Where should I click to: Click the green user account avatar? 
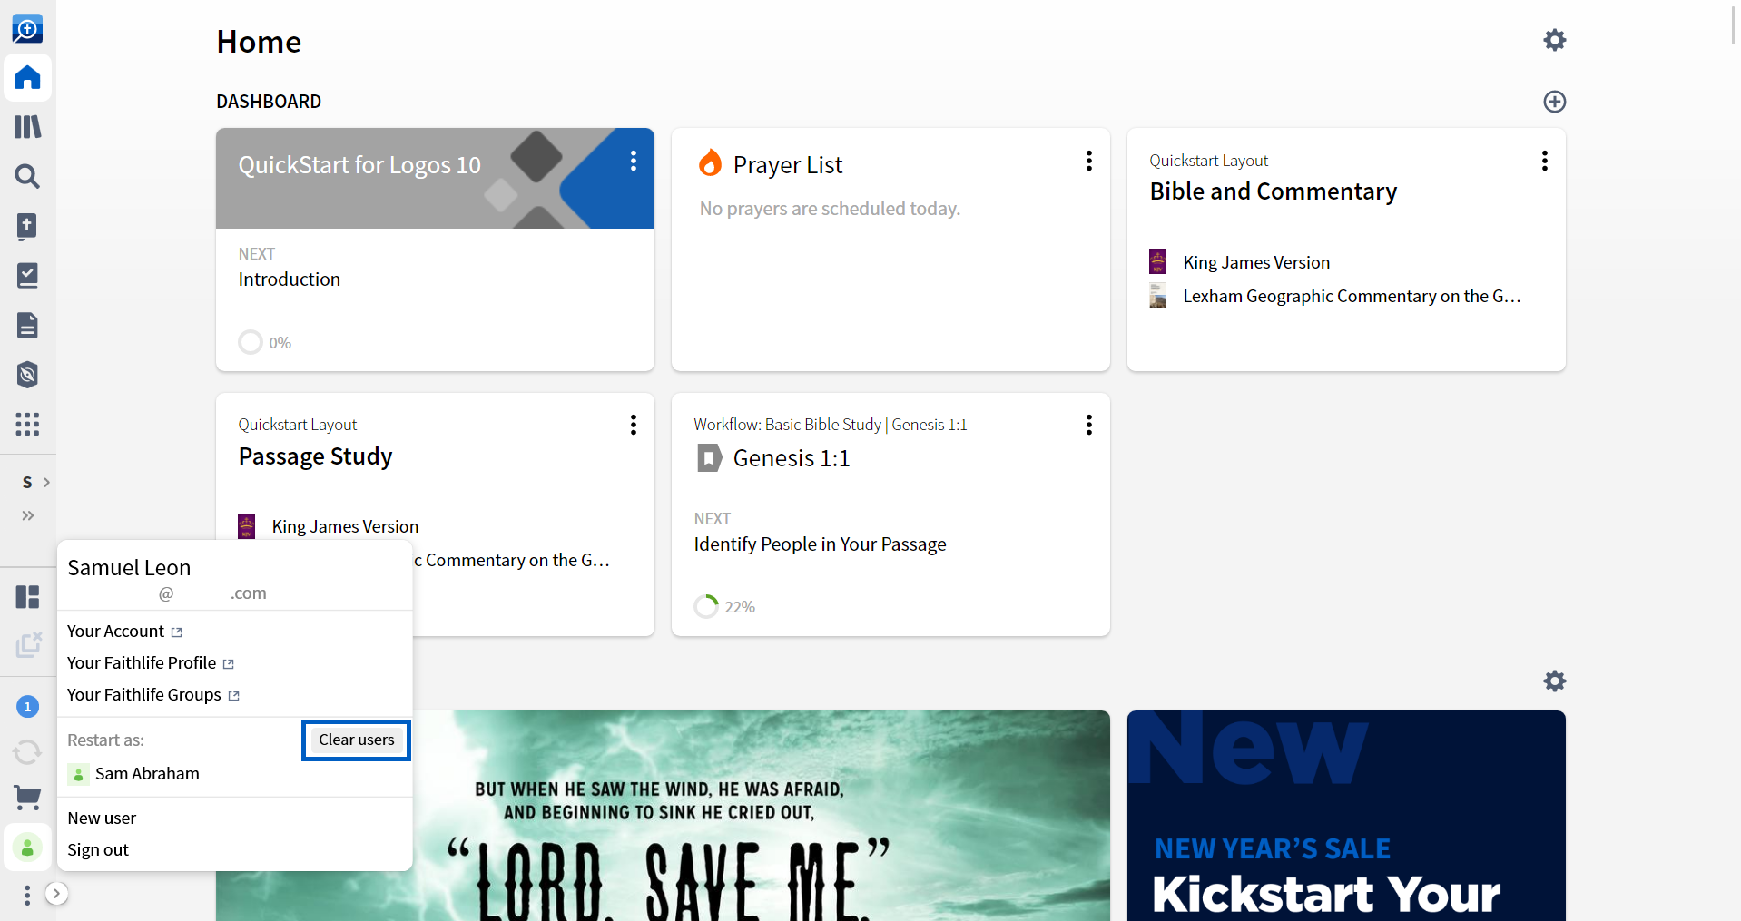click(x=27, y=848)
